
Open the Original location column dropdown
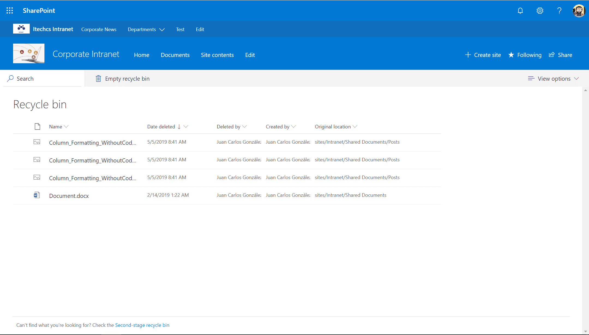[336, 127]
